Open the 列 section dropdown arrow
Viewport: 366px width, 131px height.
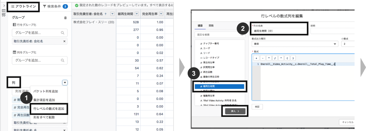point(65,83)
